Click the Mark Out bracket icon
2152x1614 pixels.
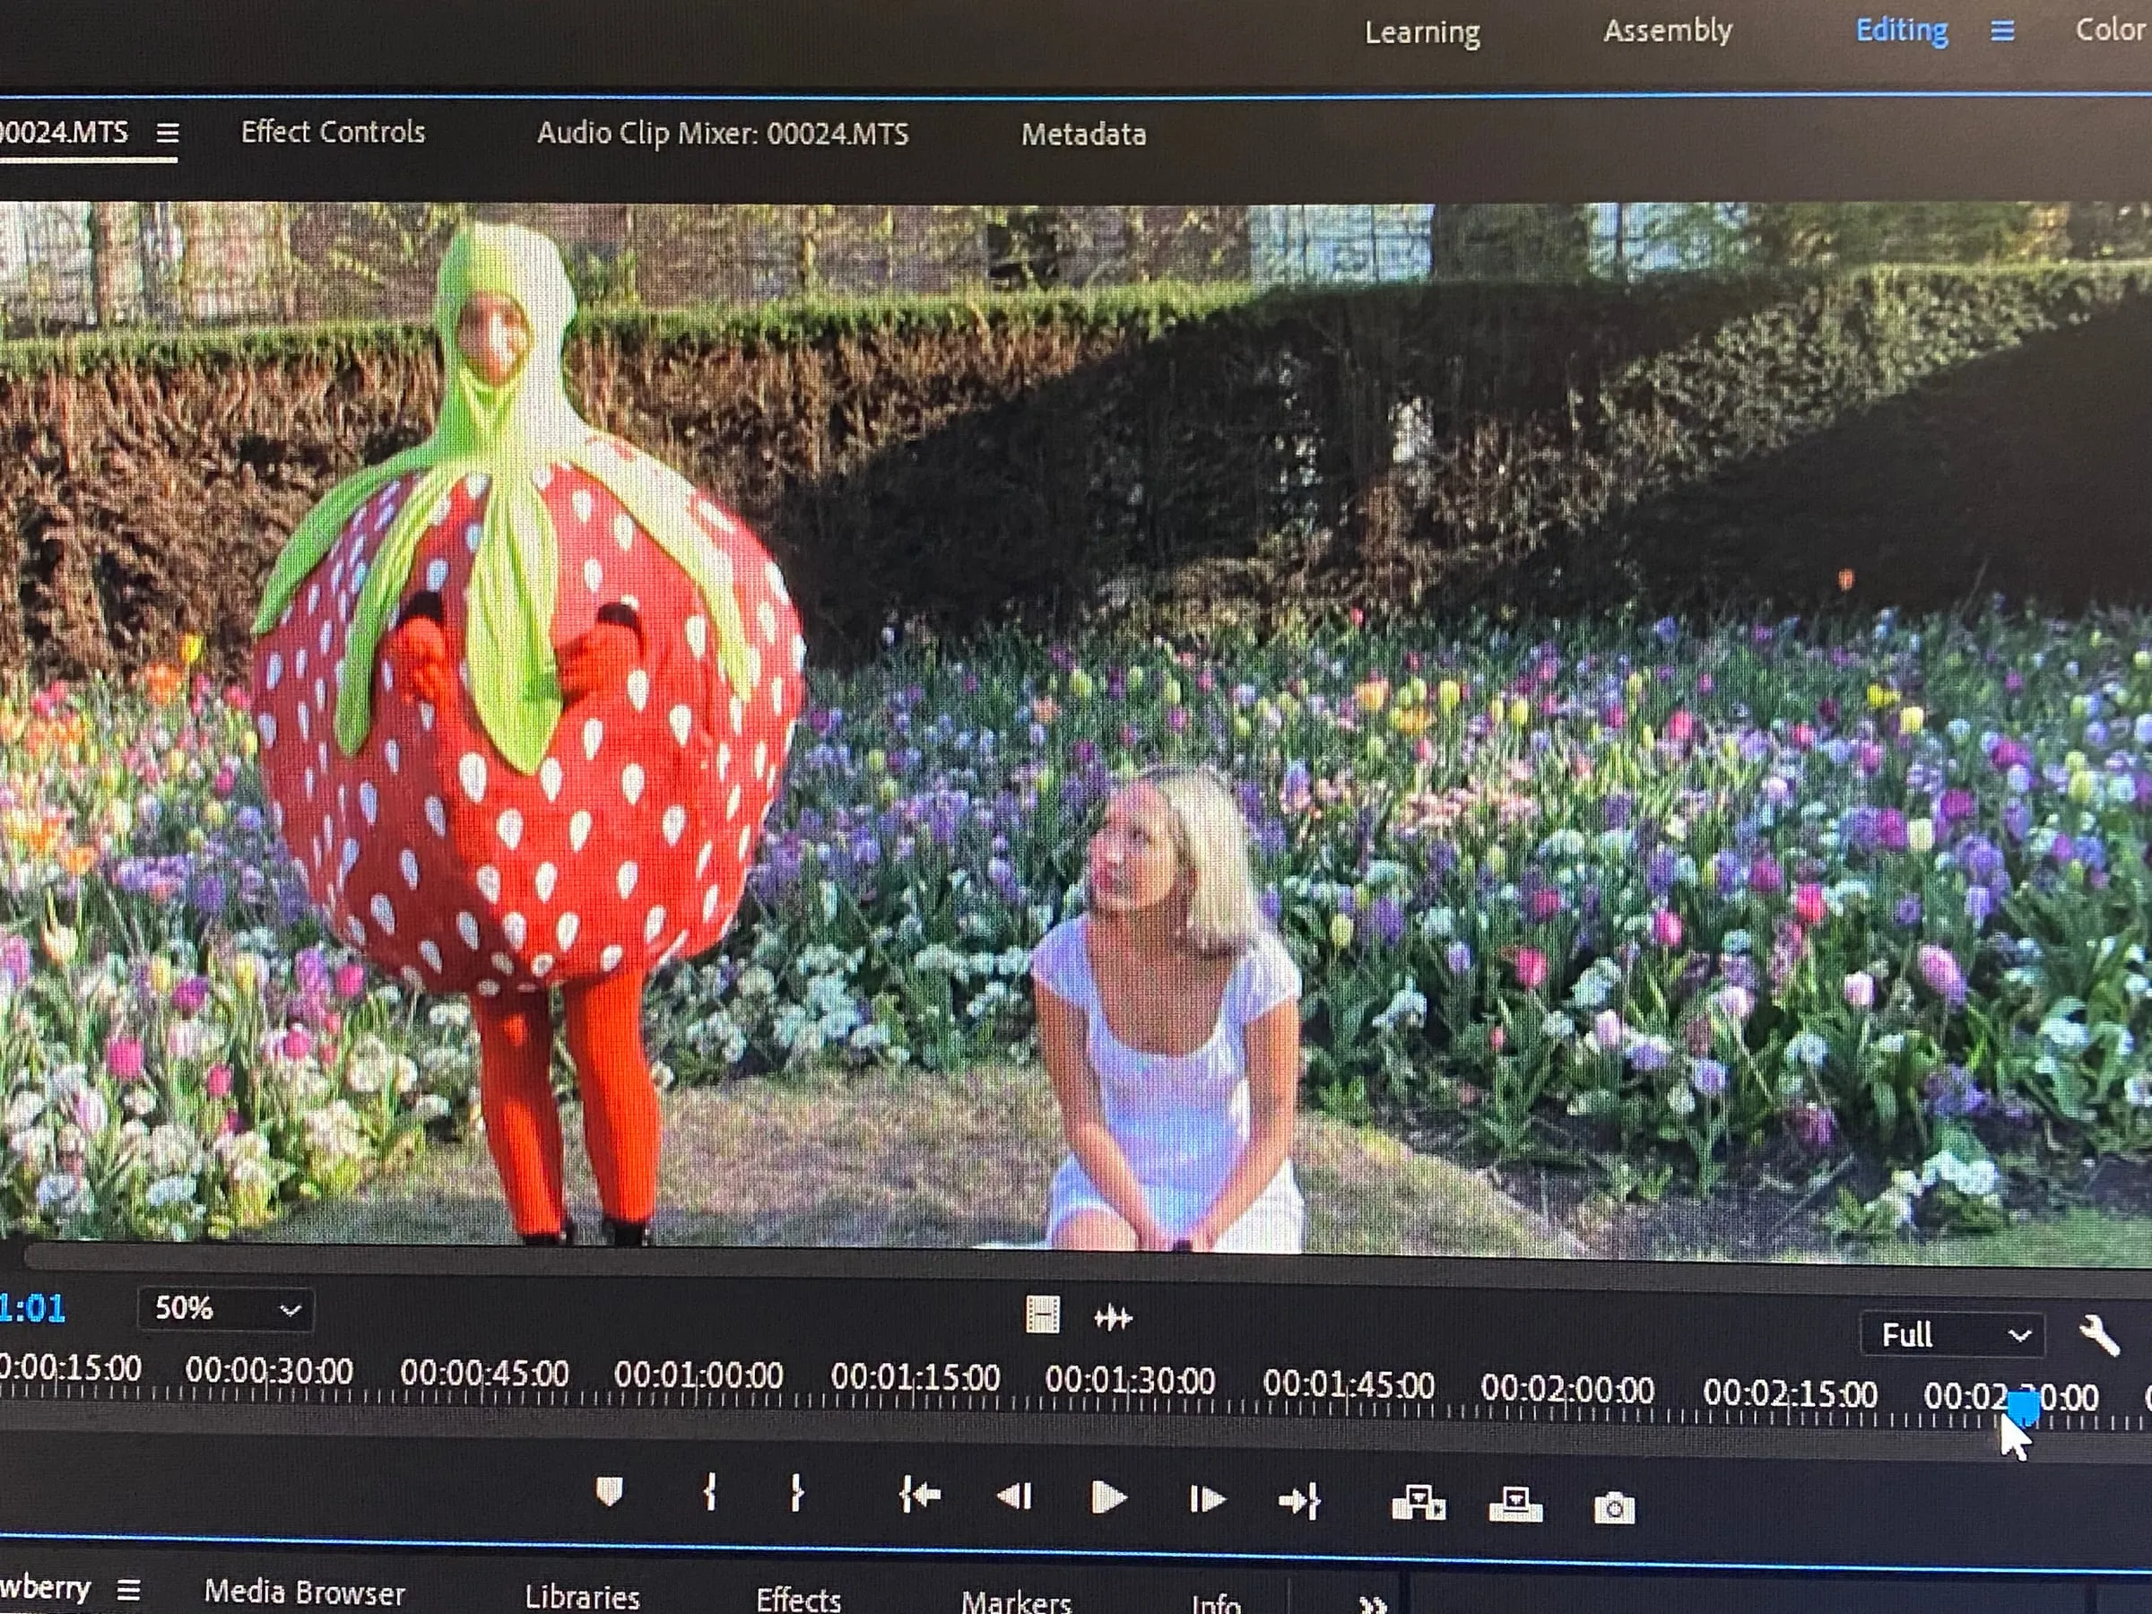pyautogui.click(x=797, y=1493)
